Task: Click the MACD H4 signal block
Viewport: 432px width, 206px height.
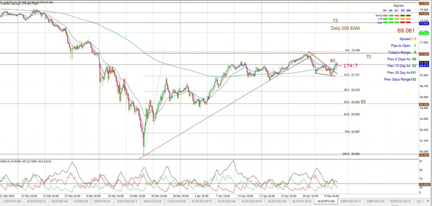Action: [391, 16]
